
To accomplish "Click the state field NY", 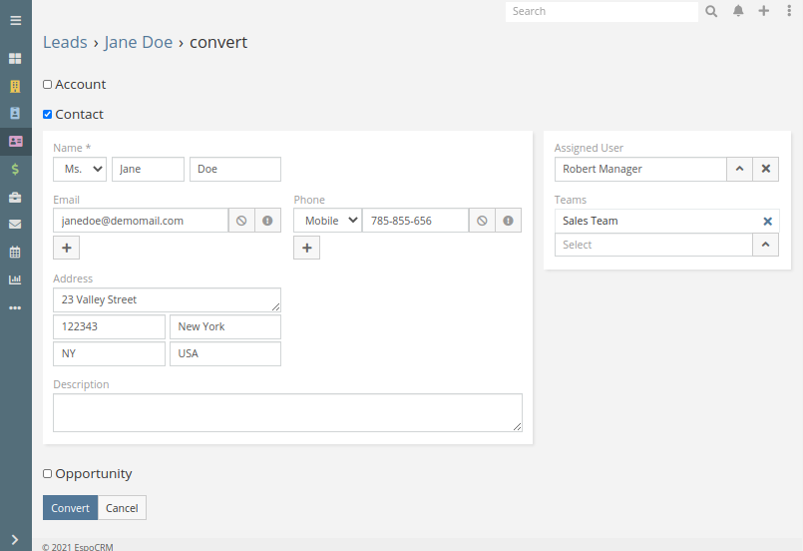I will coord(109,353).
